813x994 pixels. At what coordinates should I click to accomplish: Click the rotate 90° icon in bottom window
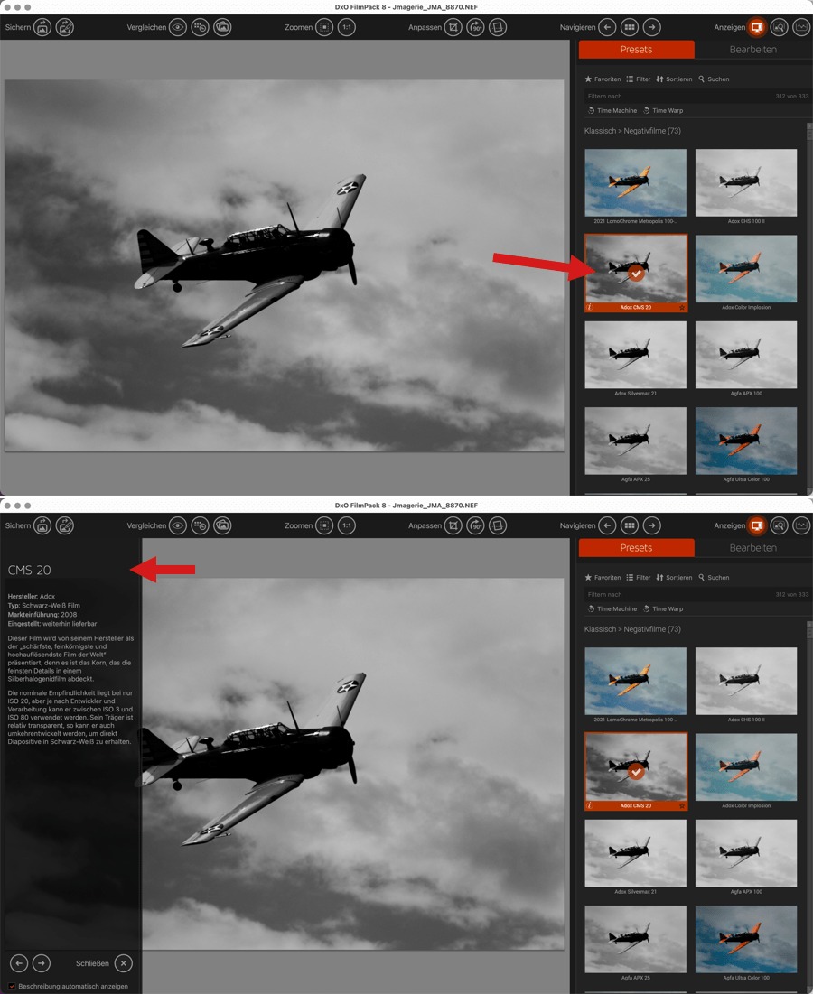click(475, 525)
